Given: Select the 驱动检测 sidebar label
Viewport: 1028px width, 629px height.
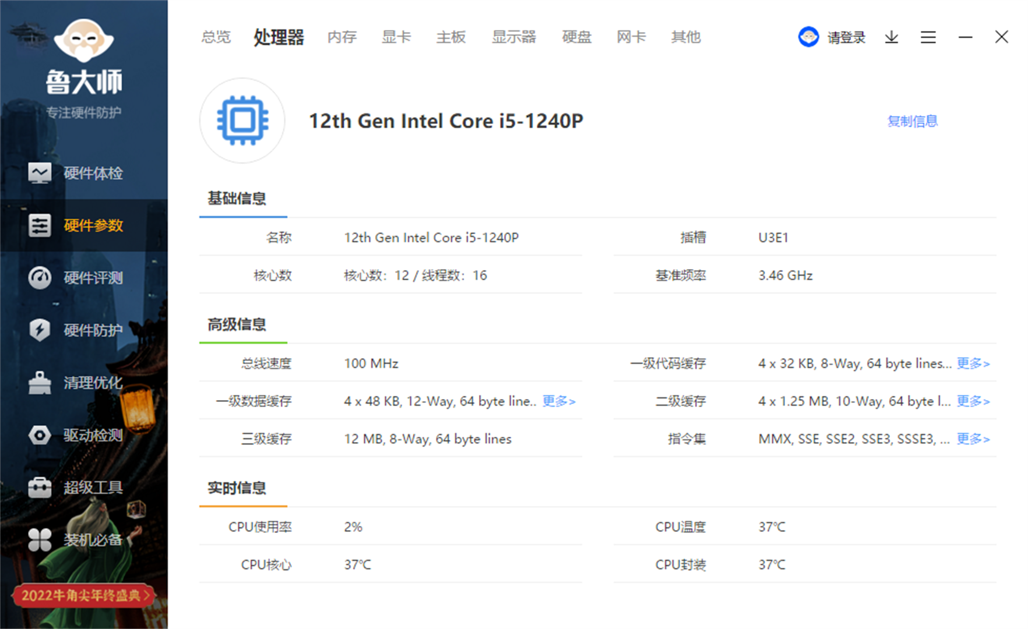Looking at the screenshot, I should pos(93,435).
